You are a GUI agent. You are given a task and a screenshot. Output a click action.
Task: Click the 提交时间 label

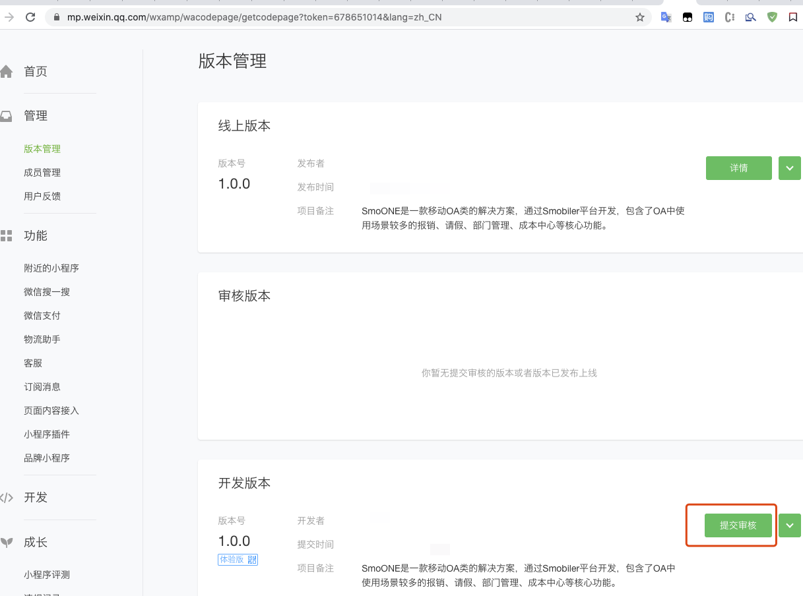(315, 545)
